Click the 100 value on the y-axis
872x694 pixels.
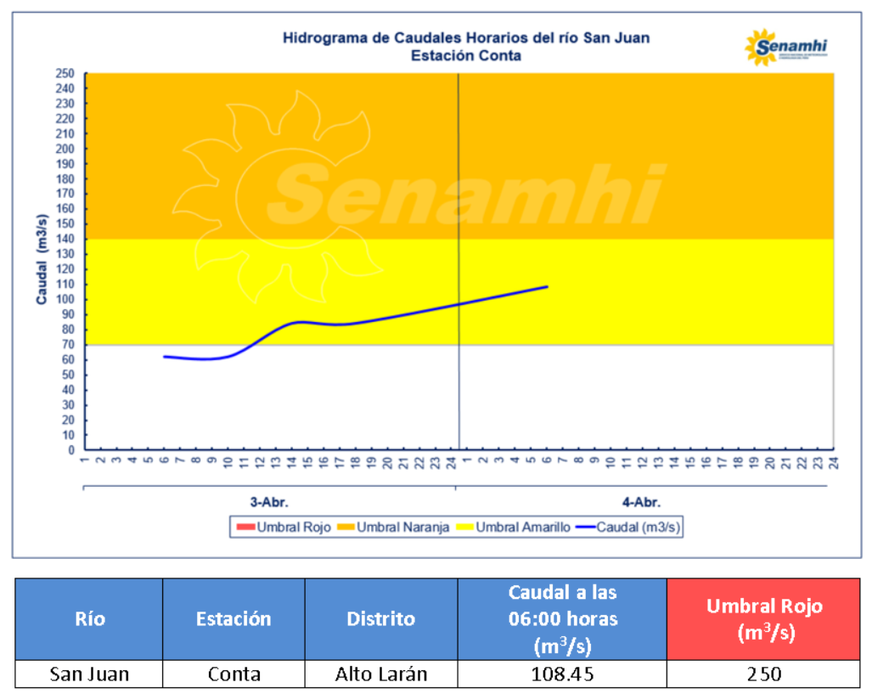coord(65,299)
